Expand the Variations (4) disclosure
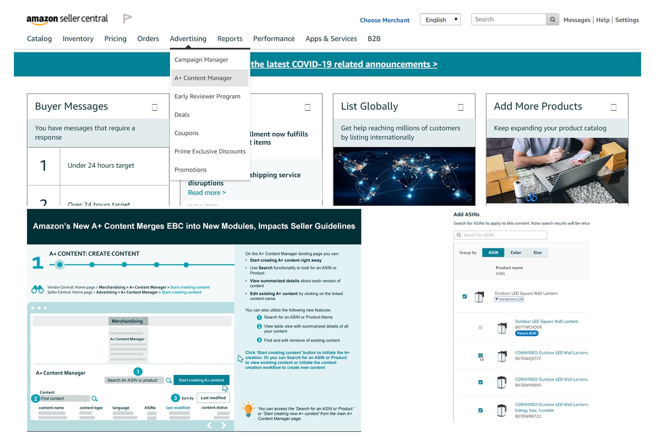Viewport: 655px width, 440px height. (509, 299)
